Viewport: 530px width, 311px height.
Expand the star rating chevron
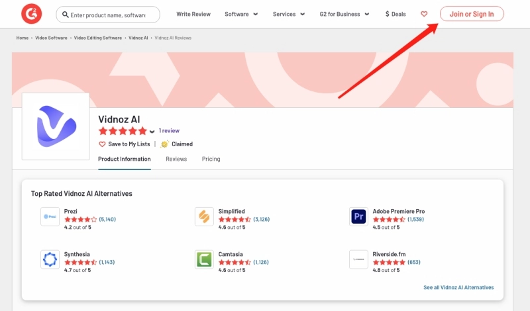tap(152, 131)
